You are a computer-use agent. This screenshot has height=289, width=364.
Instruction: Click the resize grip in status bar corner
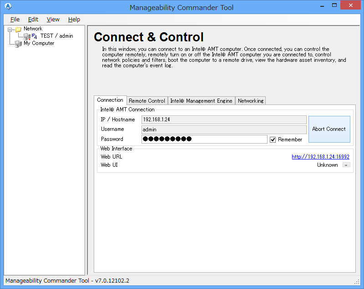(x=357, y=282)
